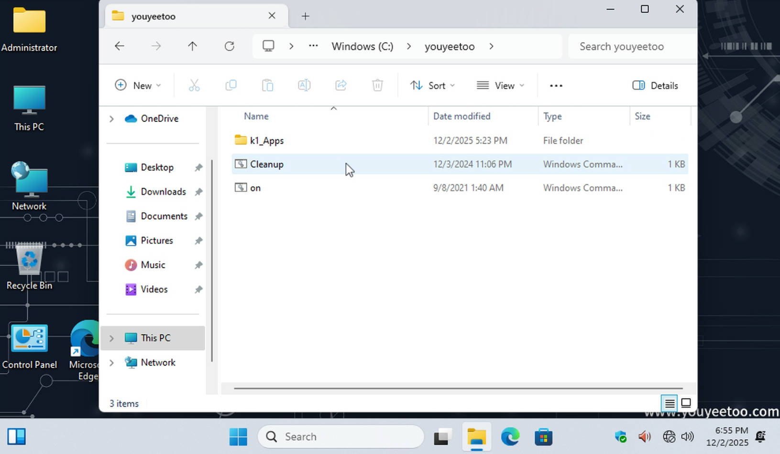Expand the OneDrive tree node
The height and width of the screenshot is (454, 780).
(111, 118)
